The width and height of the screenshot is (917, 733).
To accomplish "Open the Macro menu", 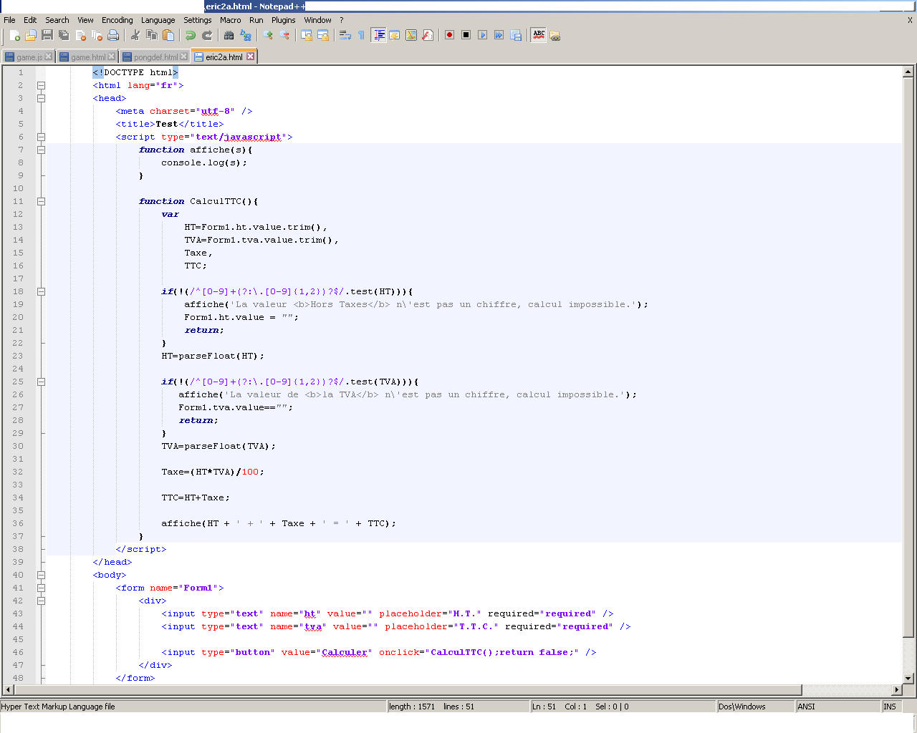I will 230,20.
